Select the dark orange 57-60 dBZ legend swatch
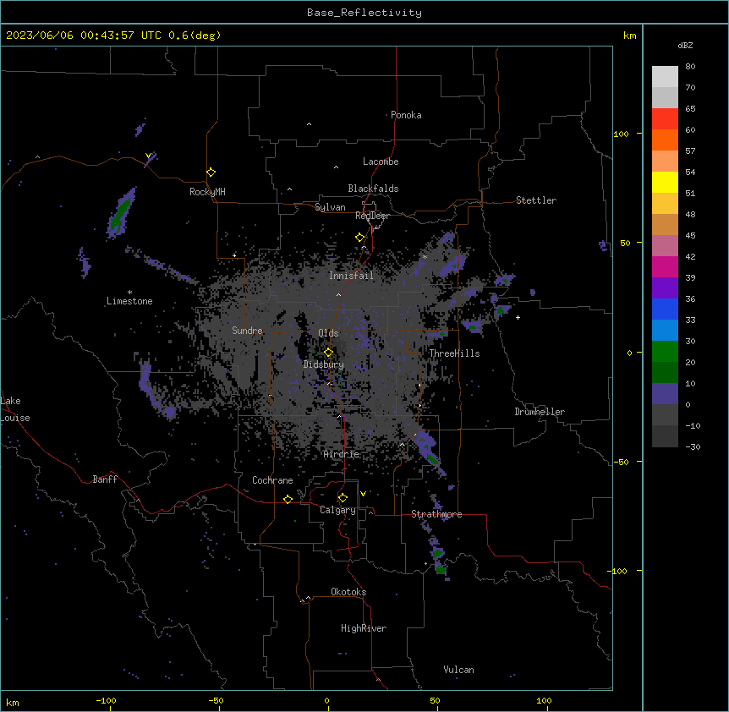Image resolution: width=729 pixels, height=712 pixels. (665, 140)
